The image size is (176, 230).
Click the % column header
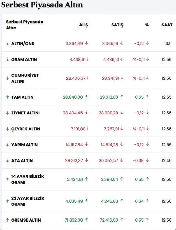click(147, 25)
